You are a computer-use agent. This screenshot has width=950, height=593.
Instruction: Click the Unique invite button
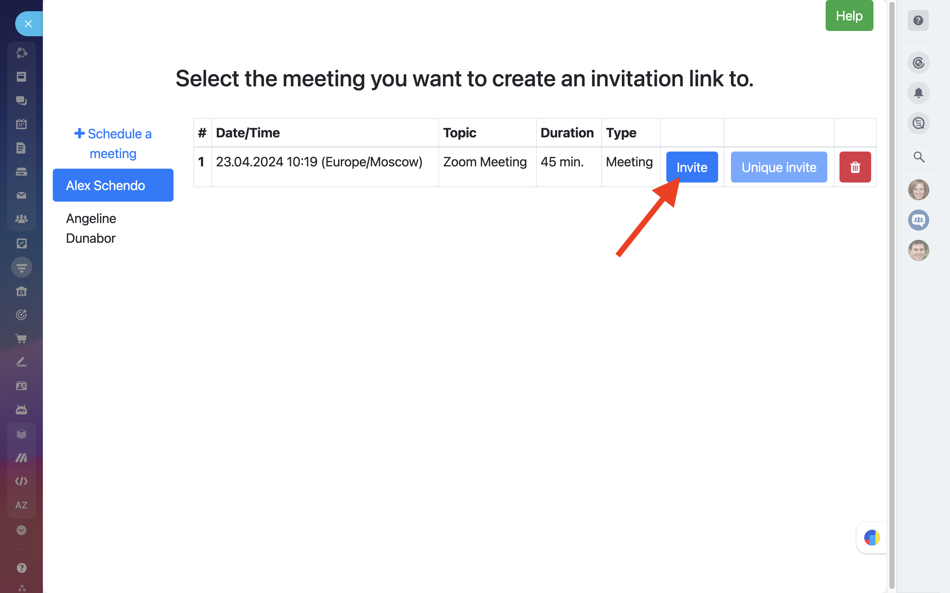click(779, 167)
